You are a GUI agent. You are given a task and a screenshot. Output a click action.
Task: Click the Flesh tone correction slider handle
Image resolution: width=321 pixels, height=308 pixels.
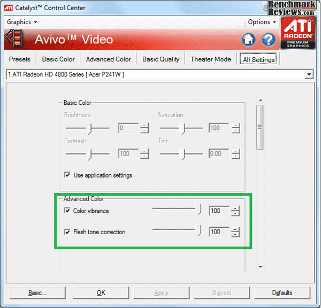198,230
